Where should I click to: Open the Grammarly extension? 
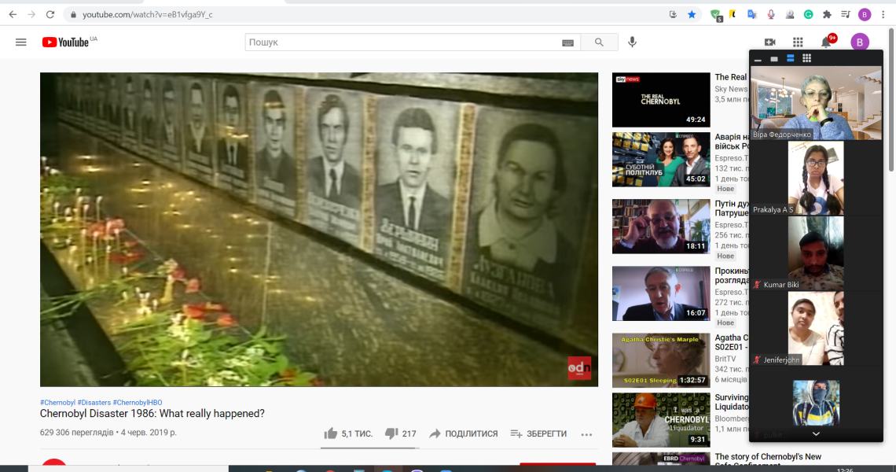pos(808,15)
